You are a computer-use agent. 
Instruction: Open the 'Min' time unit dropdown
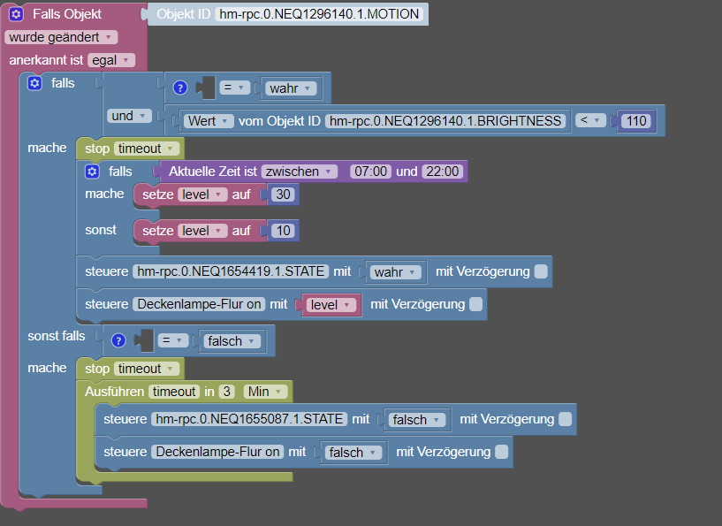266,392
